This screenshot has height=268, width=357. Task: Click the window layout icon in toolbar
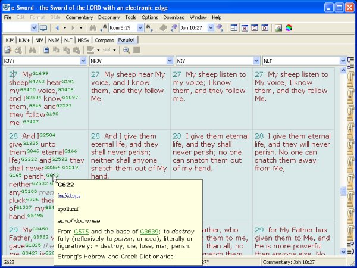(234, 28)
